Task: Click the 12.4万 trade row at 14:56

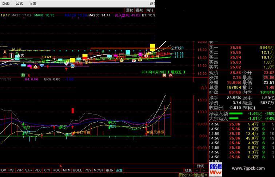Action: [x=242, y=133]
